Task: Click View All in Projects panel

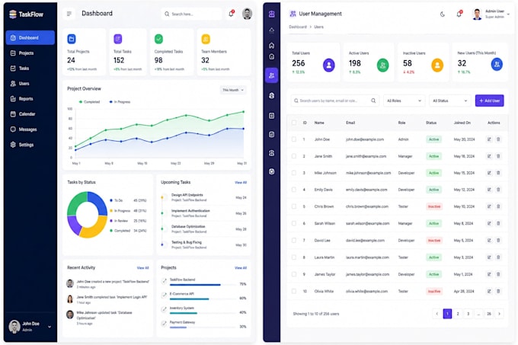Action: point(241,268)
